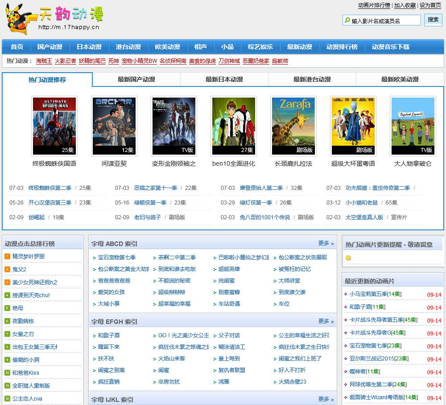Select 欧美动漫 in the navigation bar
Image resolution: width=446 pixels, height=405 pixels.
[x=168, y=47]
